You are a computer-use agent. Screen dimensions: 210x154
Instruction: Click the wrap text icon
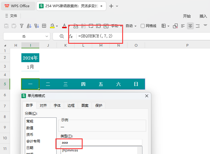tap(91, 26)
